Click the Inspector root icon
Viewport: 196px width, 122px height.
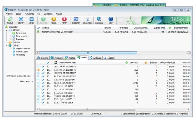(x=6, y=27)
